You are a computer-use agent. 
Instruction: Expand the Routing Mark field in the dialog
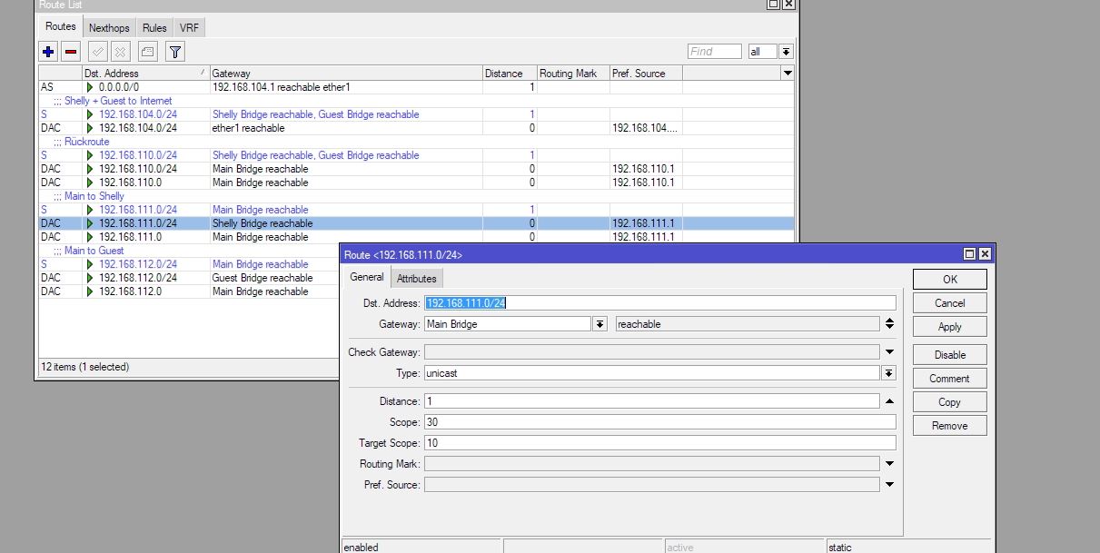click(889, 464)
